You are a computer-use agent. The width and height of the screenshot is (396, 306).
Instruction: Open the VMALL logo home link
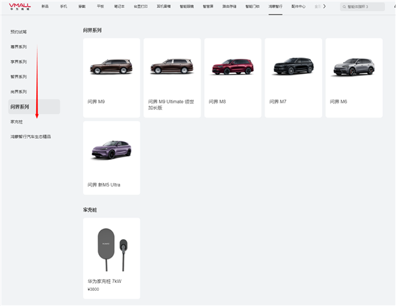20,7
